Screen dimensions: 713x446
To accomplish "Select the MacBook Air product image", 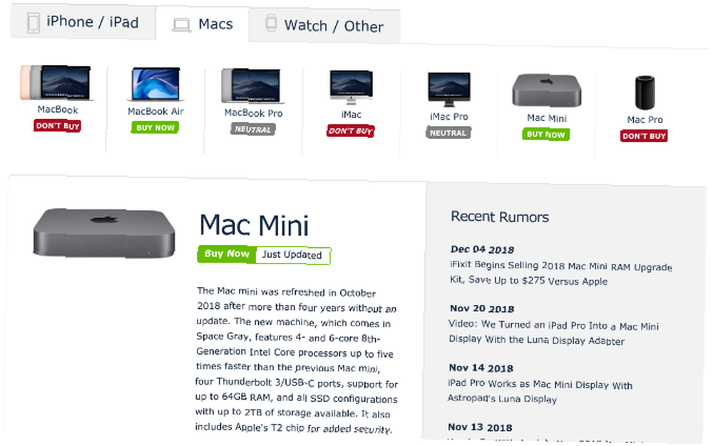I will coord(155,85).
